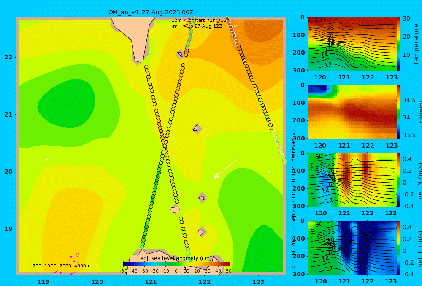Click the vel. N panel color bar

[398, 180]
